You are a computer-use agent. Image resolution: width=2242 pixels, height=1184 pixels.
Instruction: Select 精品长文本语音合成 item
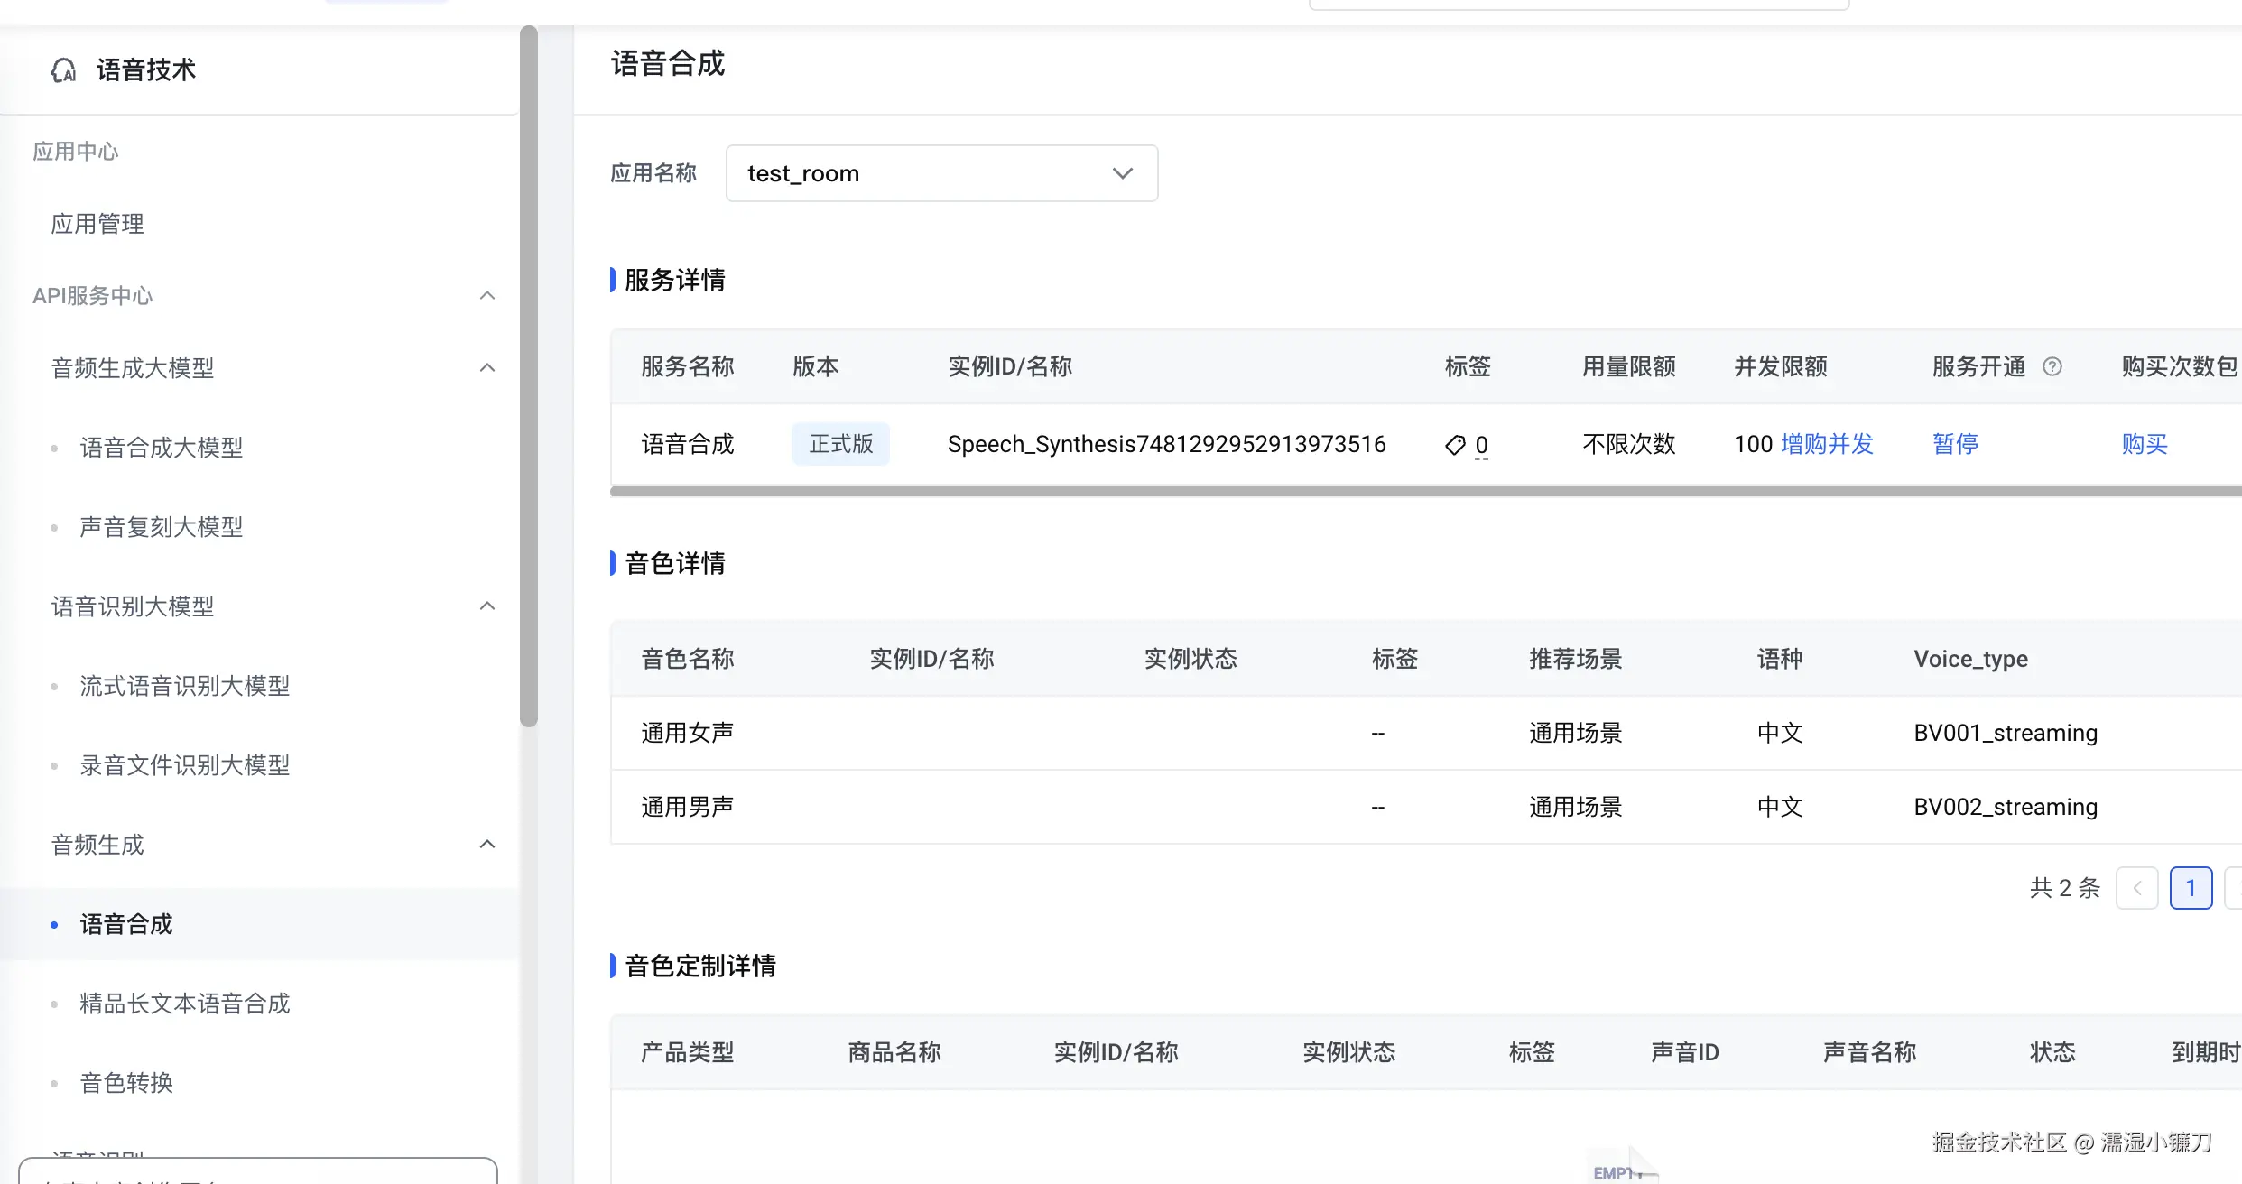[x=185, y=1004]
